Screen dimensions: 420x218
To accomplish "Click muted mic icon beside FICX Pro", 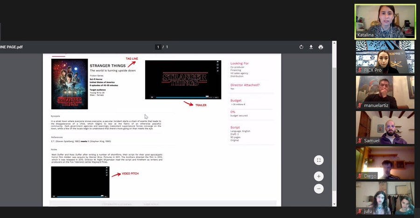I will [360, 70].
